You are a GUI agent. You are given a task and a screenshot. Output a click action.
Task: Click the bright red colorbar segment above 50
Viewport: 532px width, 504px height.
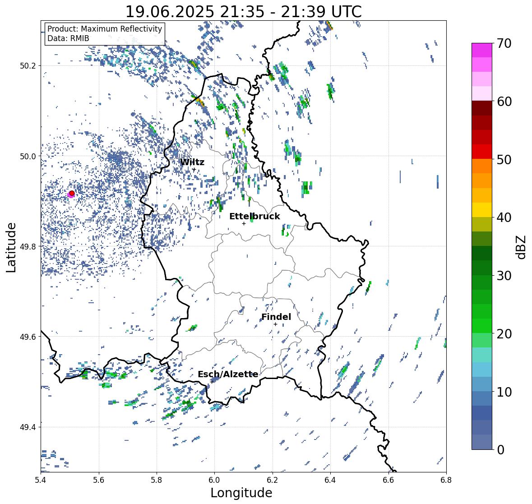tap(482, 152)
